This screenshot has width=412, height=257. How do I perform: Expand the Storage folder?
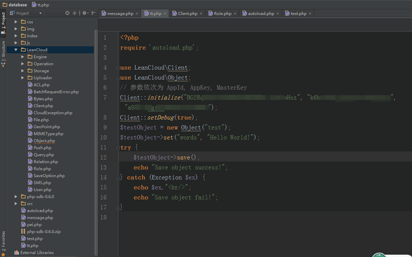(23, 70)
